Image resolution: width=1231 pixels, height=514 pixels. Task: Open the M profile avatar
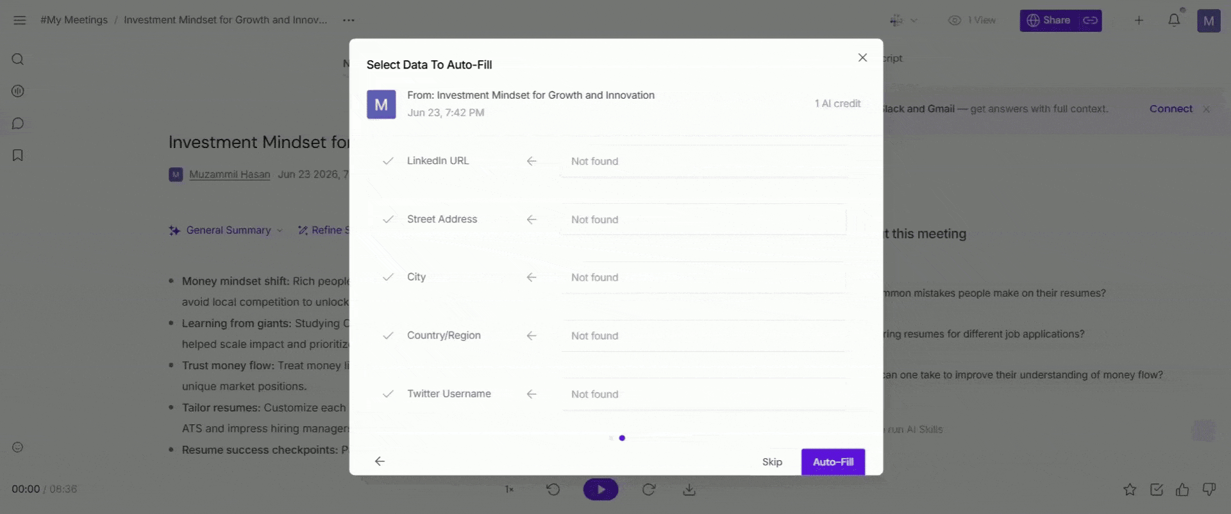[1209, 21]
